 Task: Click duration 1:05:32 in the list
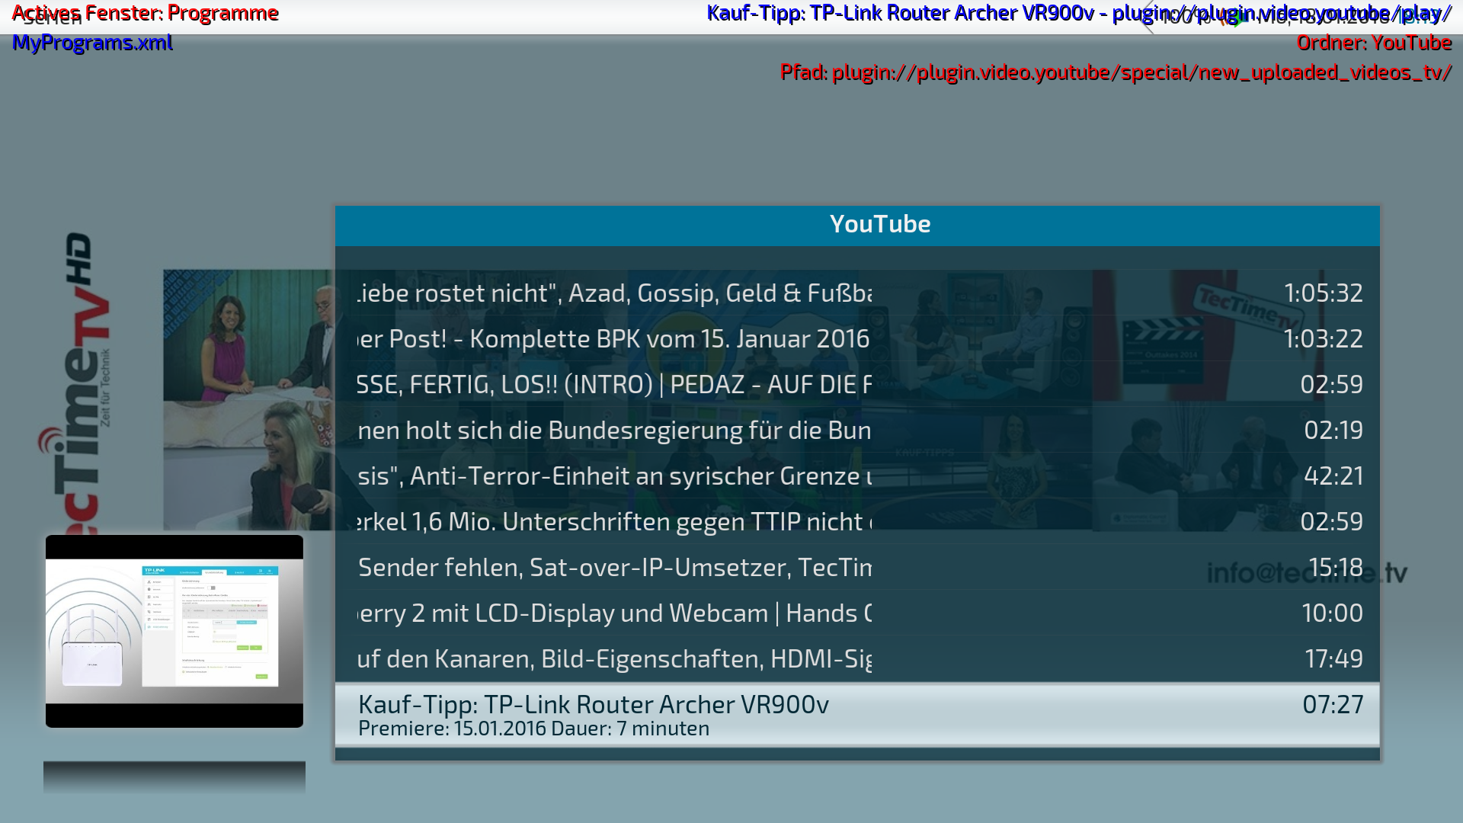(x=1323, y=293)
